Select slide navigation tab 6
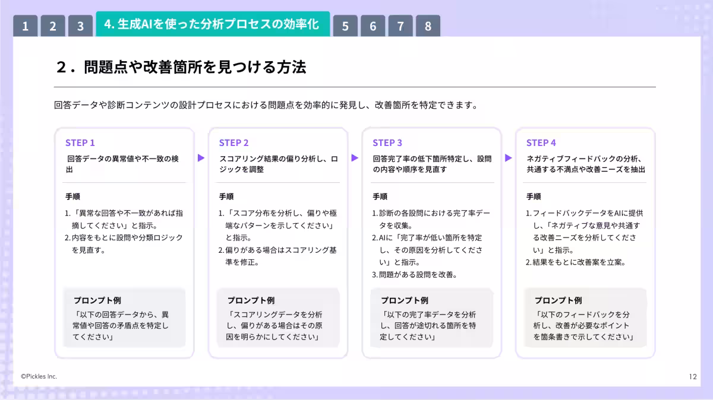 pos(373,24)
